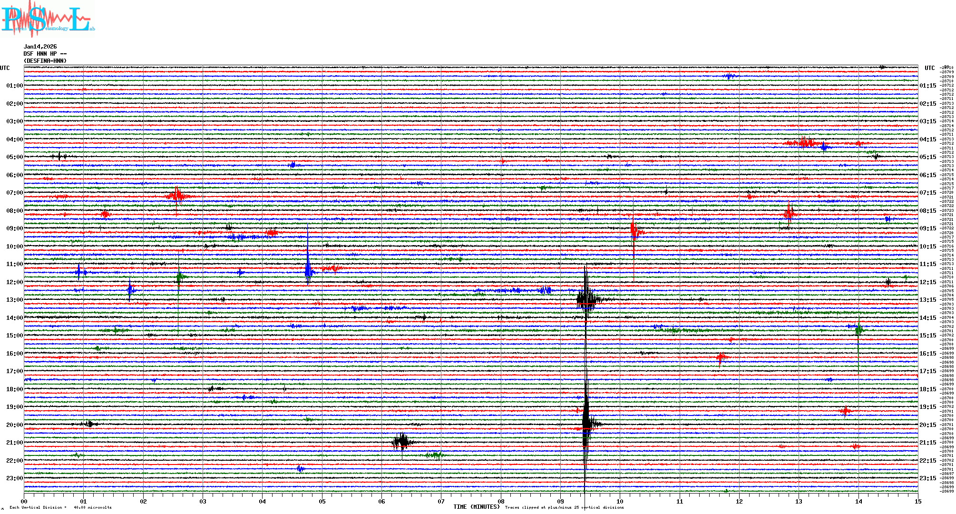
Task: Click the TIME (MINUTES) axis title
Action: click(x=476, y=507)
